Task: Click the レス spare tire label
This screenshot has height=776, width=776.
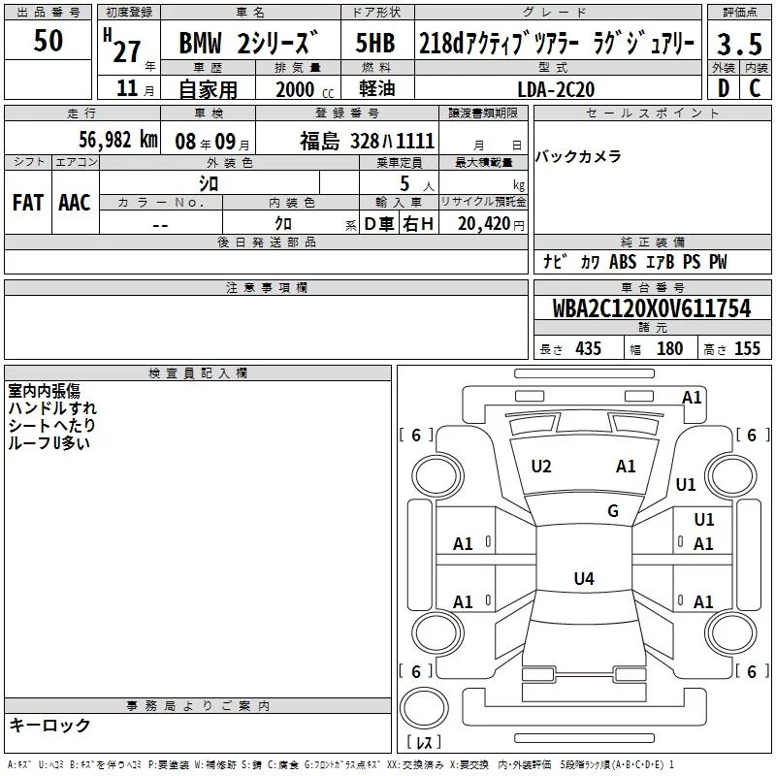Action: click(x=424, y=742)
